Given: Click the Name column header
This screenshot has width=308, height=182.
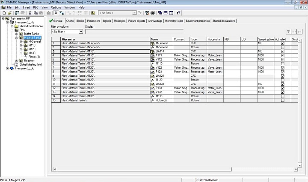Looking at the screenshot, I should coord(161,39).
